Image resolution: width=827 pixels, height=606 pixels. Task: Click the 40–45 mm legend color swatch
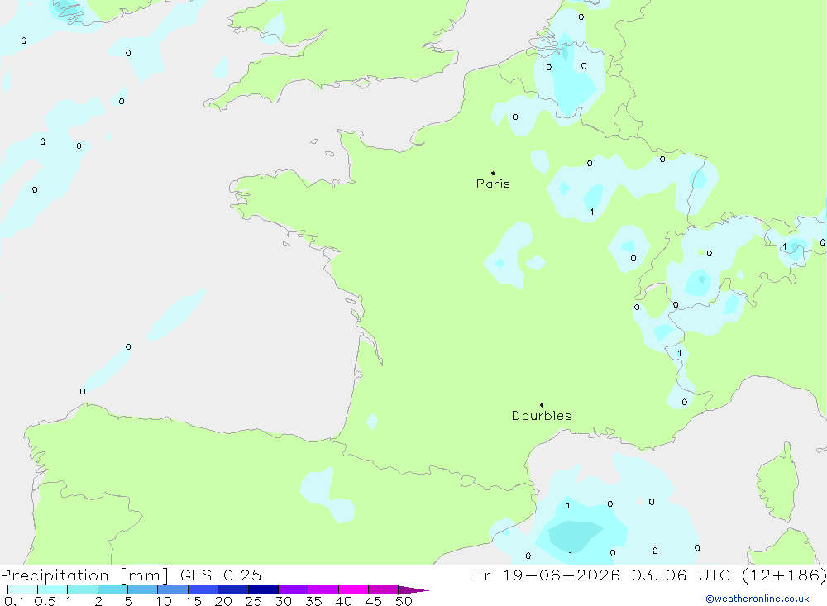[353, 589]
